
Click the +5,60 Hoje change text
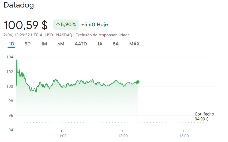pyautogui.click(x=94, y=24)
